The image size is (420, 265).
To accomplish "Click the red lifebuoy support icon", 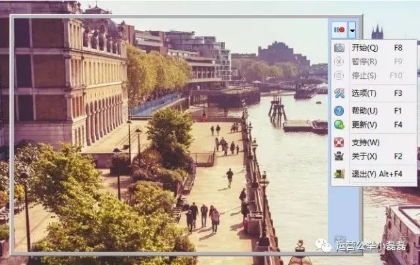I will click(339, 142).
